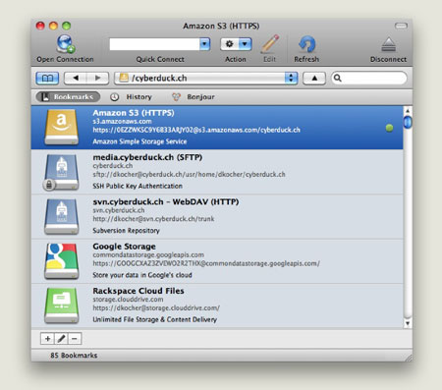The height and width of the screenshot is (390, 442).
Task: Click inside the Quick Connect field
Action: coord(154,44)
